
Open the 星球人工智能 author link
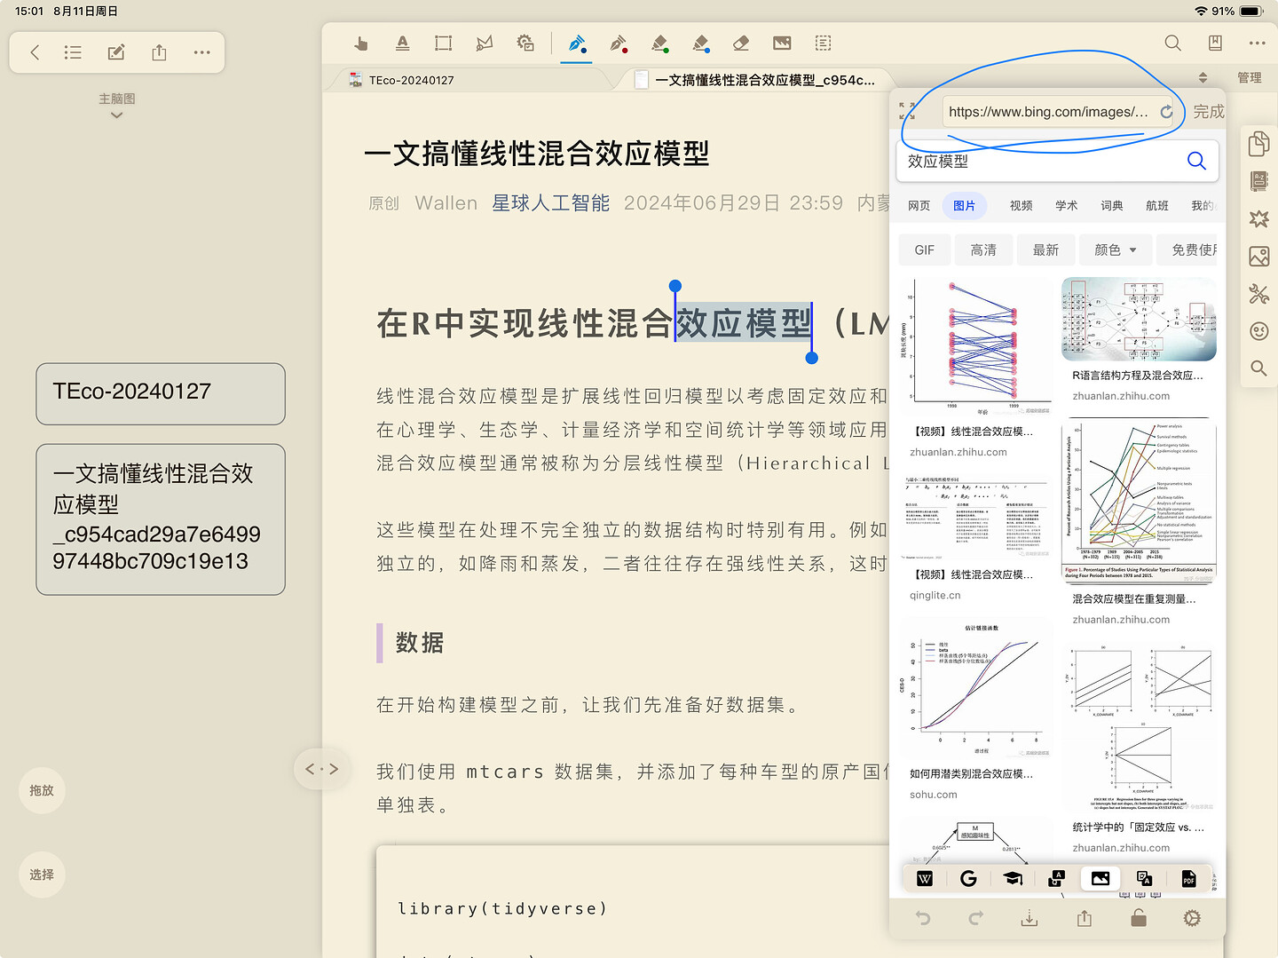(550, 203)
